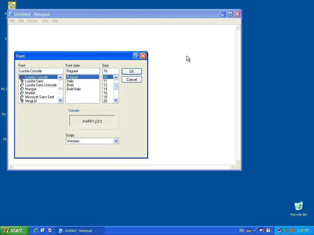Image resolution: width=314 pixels, height=235 pixels.
Task: Click the Safely Remove Hardware tray icon
Action: (x=285, y=231)
